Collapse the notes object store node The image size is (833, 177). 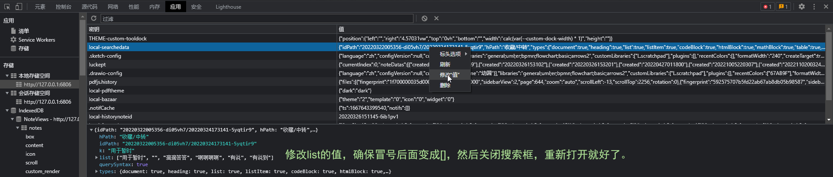coord(18,128)
